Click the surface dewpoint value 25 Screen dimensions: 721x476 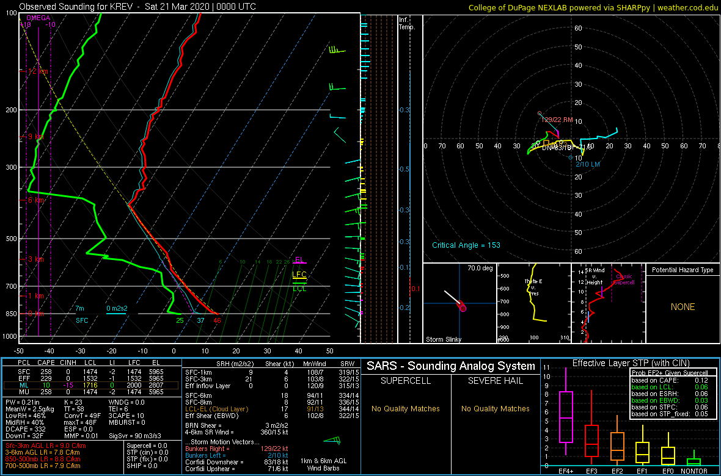180,320
